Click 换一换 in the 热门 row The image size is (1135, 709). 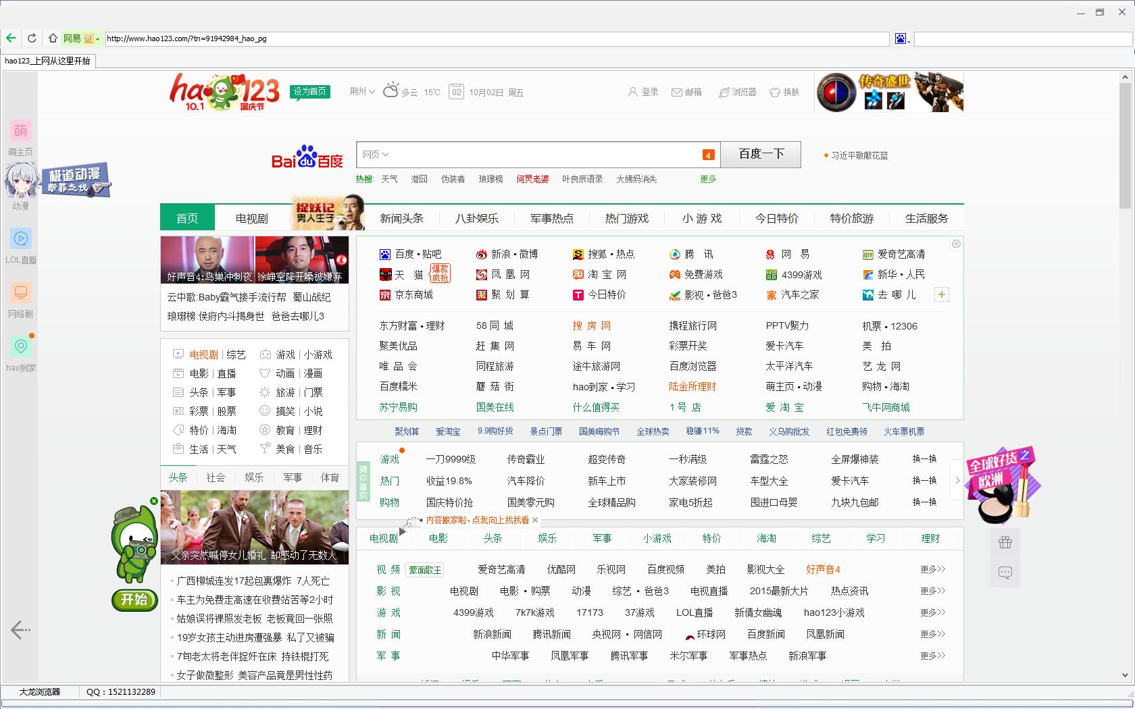pos(924,480)
